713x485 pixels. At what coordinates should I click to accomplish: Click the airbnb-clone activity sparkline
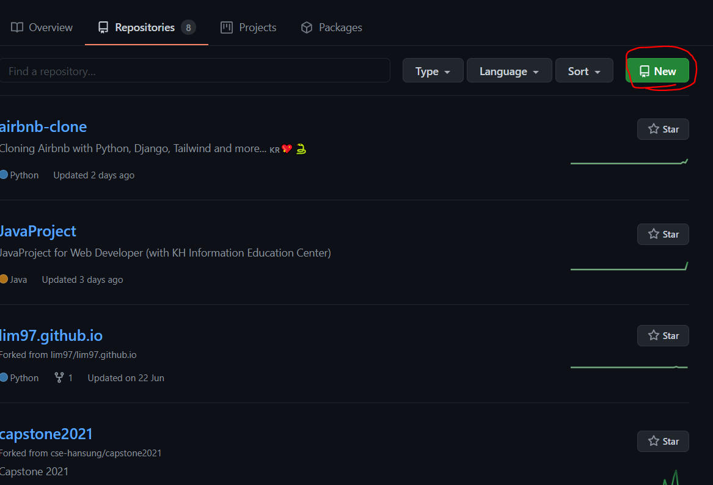coord(629,162)
